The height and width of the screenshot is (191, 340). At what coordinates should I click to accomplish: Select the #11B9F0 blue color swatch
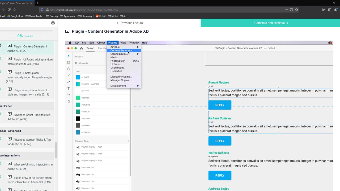tap(78, 77)
